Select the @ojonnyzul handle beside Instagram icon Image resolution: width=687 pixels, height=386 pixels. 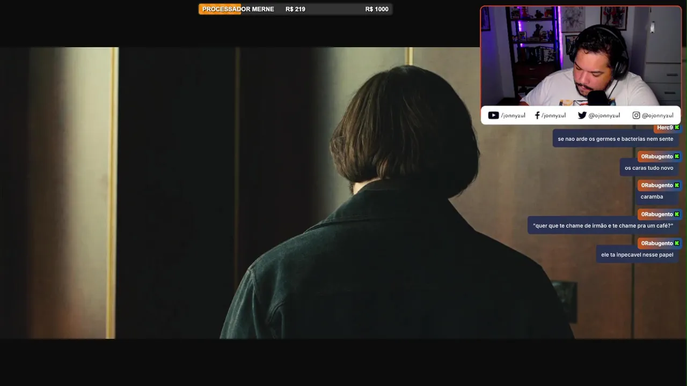657,115
